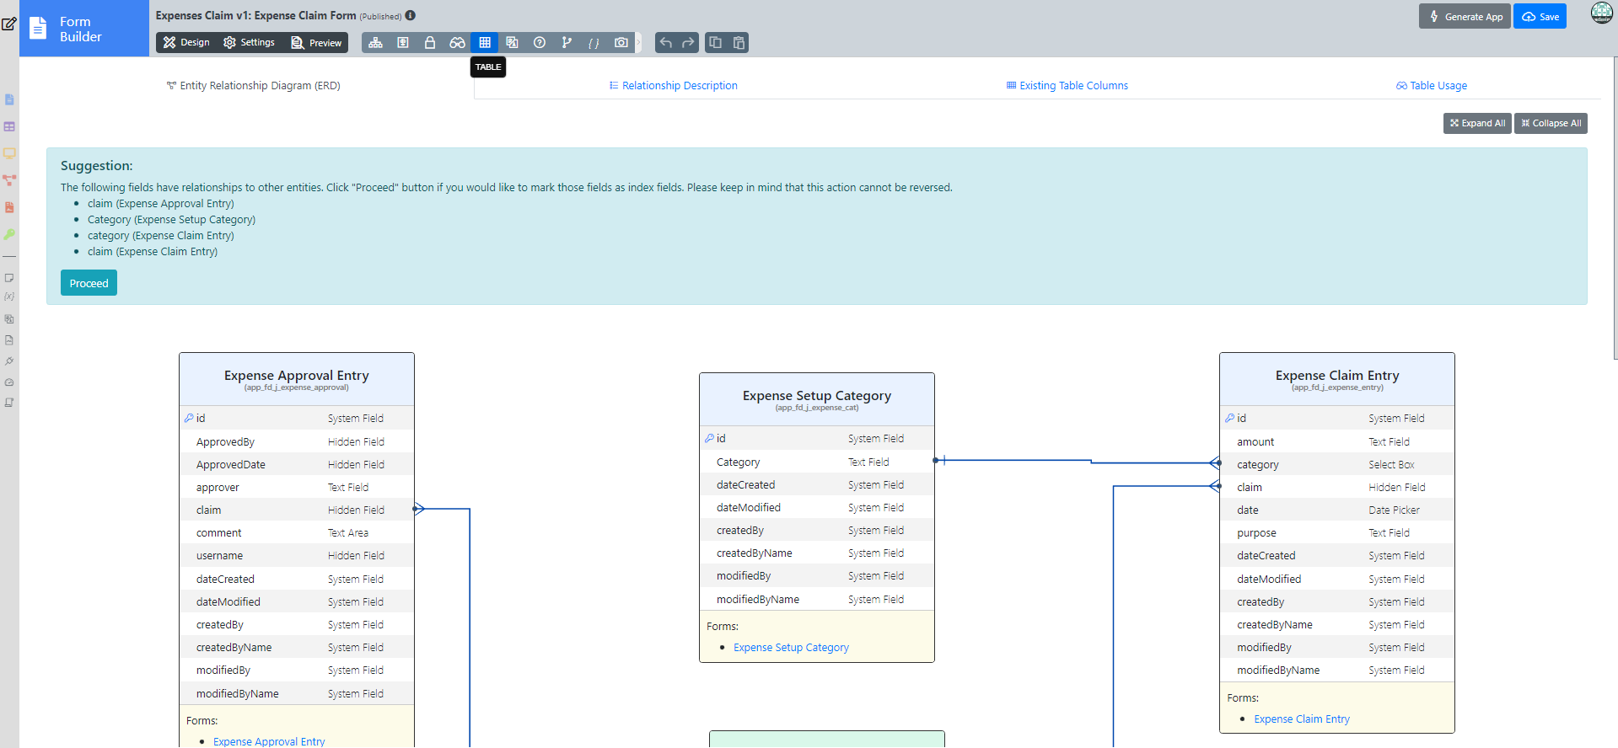The width and height of the screenshot is (1618, 748).
Task: Open the Existing Table Columns tab
Action: click(x=1067, y=86)
